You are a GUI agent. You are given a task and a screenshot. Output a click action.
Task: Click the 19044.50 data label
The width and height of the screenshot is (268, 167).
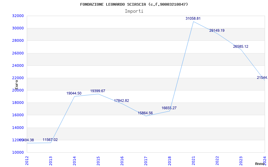(74, 94)
